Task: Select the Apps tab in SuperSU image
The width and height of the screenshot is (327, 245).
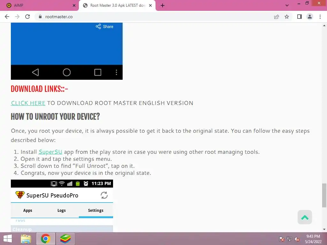Action: 28,211
